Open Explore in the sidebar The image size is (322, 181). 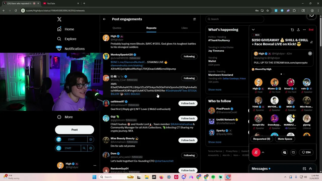point(67,39)
